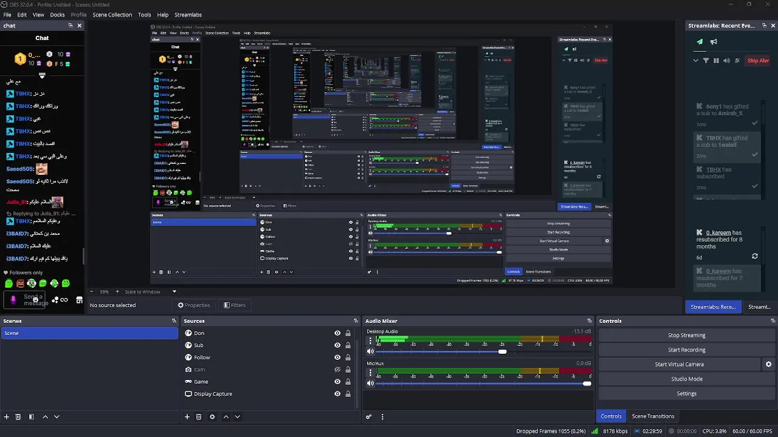
Task: Move scene up arrow in Scenes dock
Action: [x=45, y=417]
